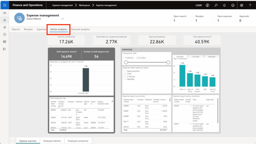The image size is (256, 144).
Task: Sort by Company currency amount column in draft lines
Action: pos(61,104)
